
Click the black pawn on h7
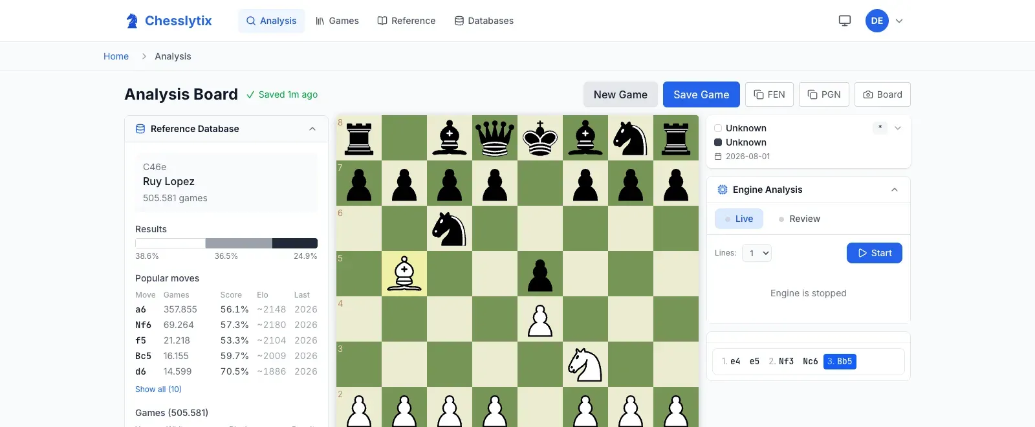point(676,183)
